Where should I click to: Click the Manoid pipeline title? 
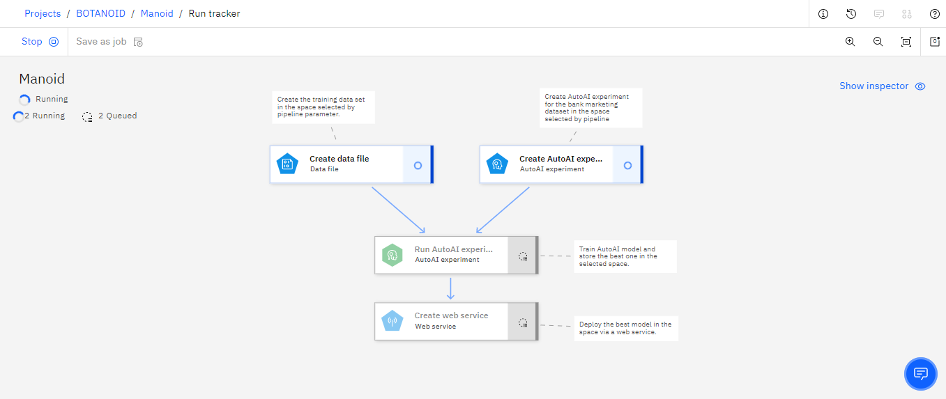(42, 79)
